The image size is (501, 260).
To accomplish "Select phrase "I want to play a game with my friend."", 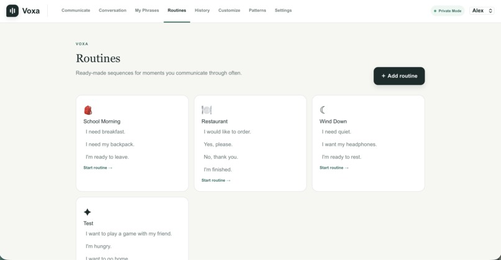I will coord(129,234).
